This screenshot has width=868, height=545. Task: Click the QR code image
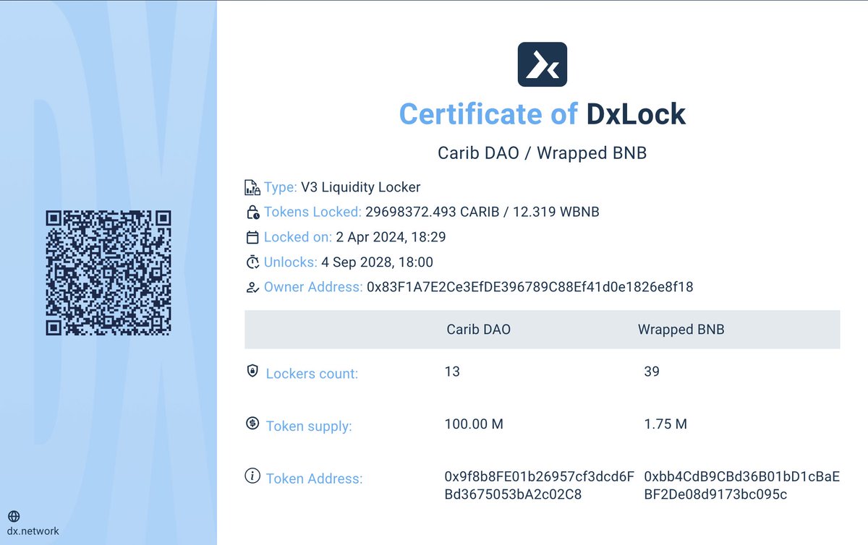tap(109, 272)
